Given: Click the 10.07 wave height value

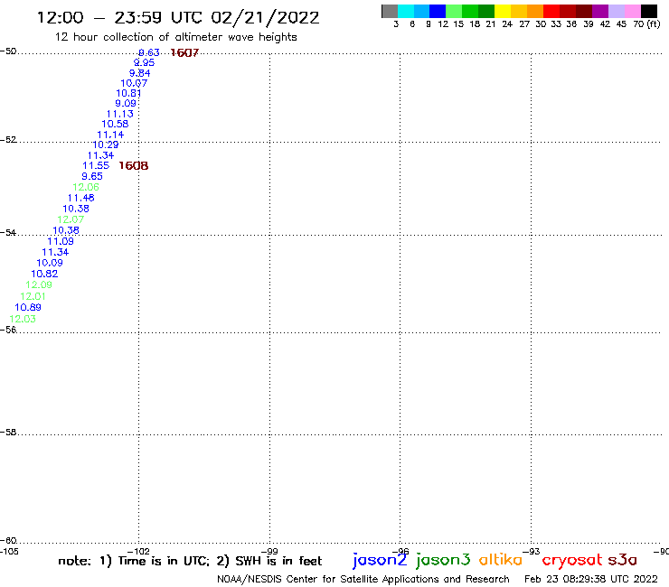Looking at the screenshot, I should point(134,83).
